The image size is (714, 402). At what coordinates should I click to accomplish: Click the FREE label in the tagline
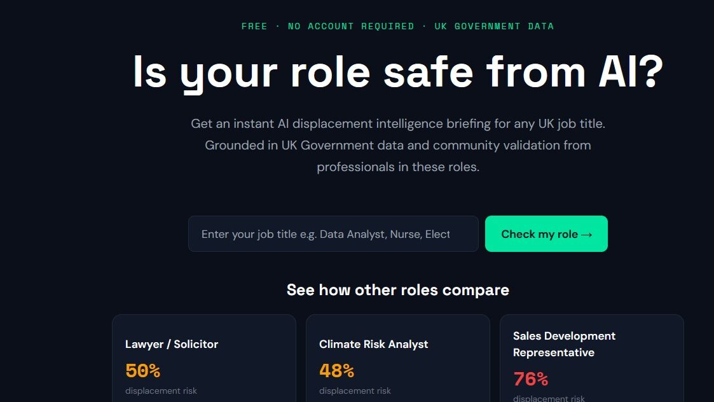254,26
